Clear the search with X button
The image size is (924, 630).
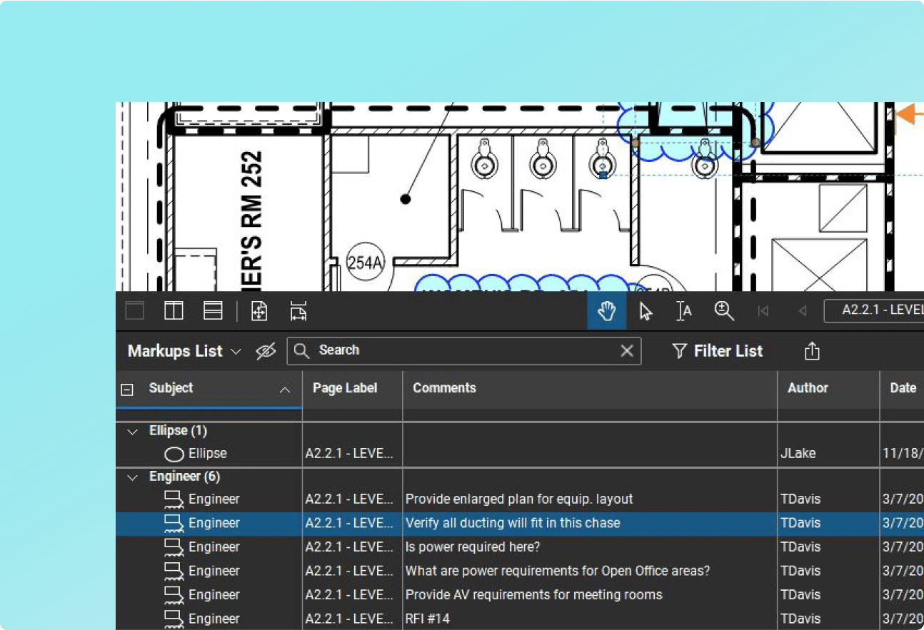coord(626,351)
